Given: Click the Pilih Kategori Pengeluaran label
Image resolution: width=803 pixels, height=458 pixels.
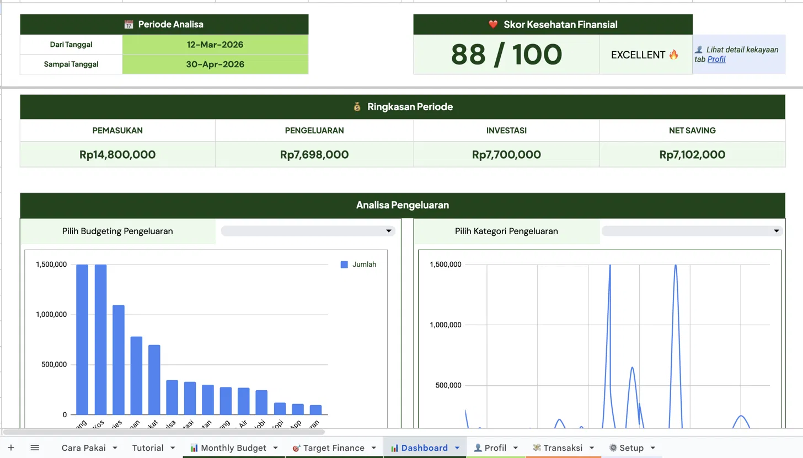Looking at the screenshot, I should coord(506,231).
